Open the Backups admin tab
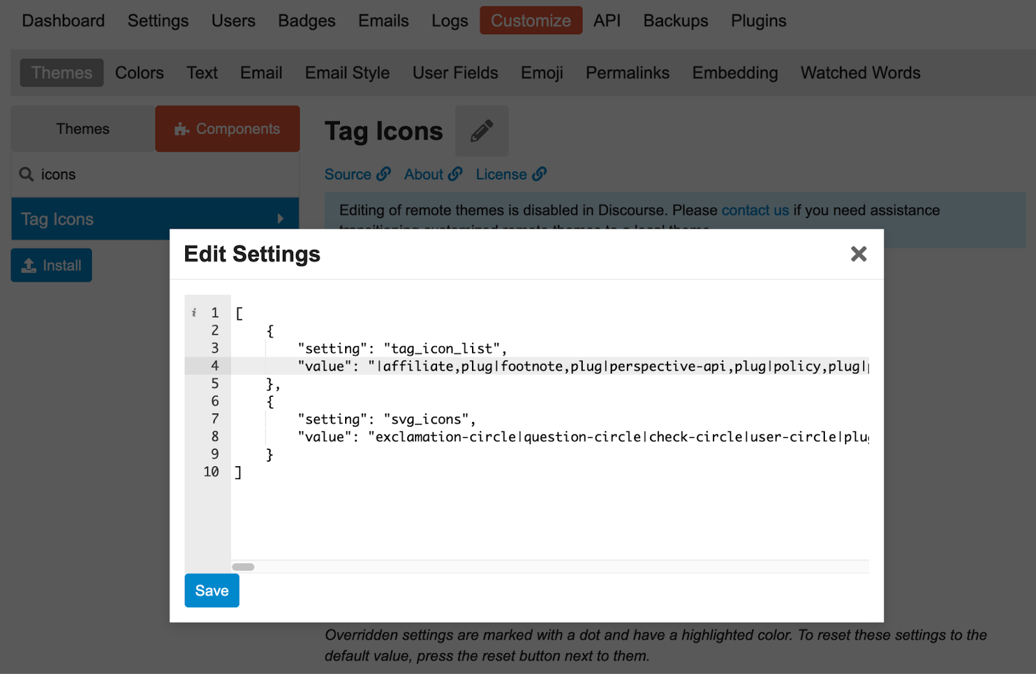Image resolution: width=1036 pixels, height=674 pixels. (x=675, y=21)
